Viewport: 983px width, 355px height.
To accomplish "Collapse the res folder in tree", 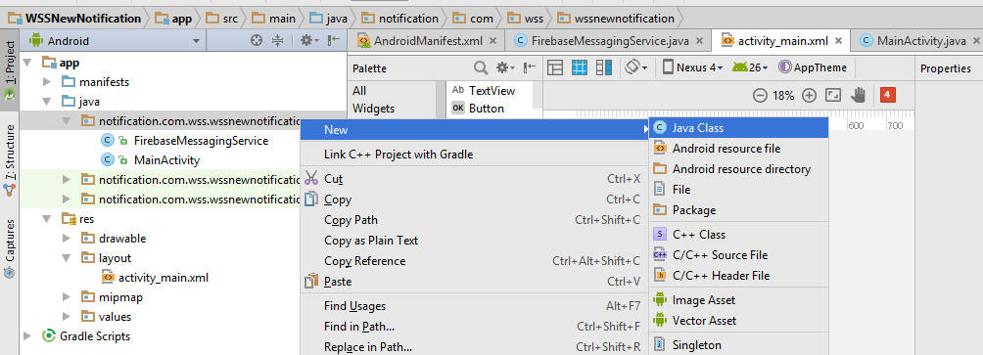I will 47,219.
